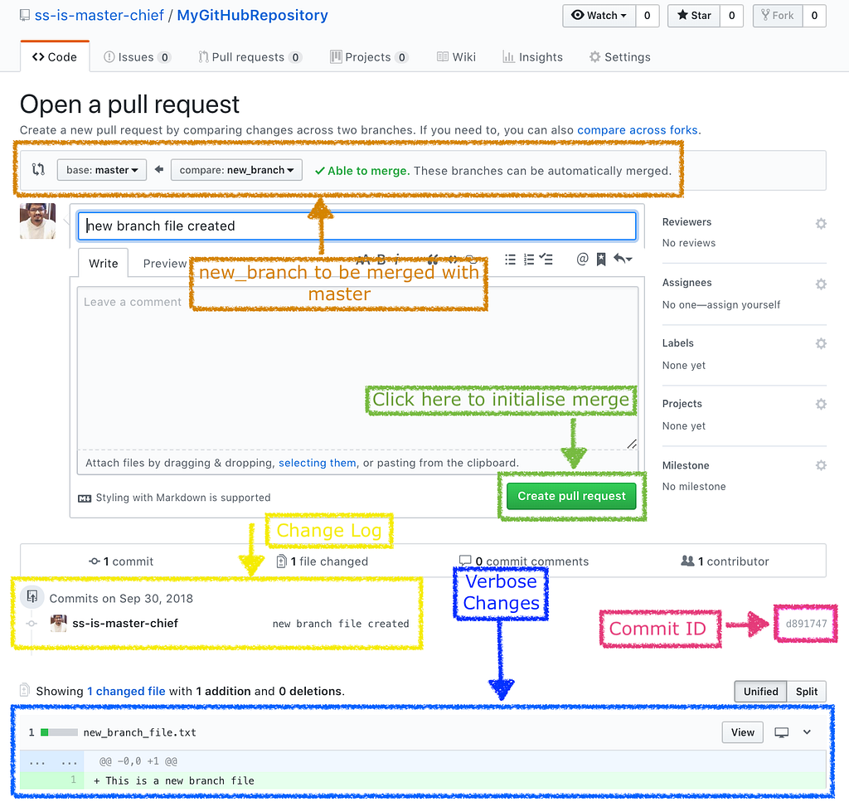Click commit author avatar in commit list
Image resolution: width=849 pixels, height=802 pixels.
tap(59, 624)
